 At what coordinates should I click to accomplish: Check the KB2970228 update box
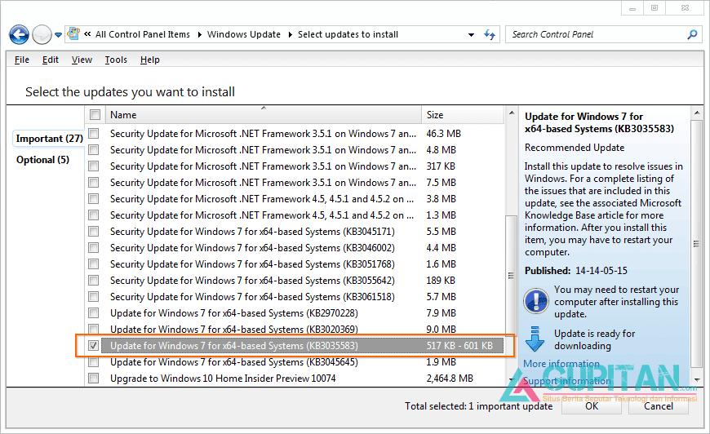tap(93, 312)
